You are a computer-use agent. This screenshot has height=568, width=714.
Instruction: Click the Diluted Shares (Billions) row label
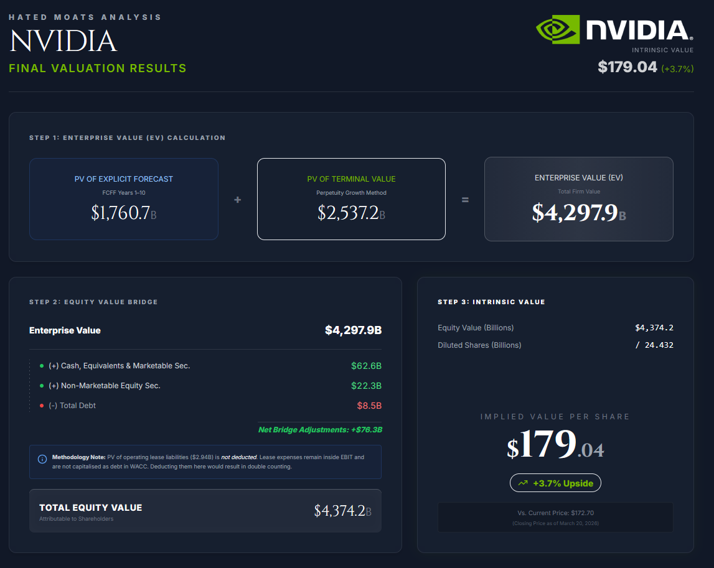479,345
